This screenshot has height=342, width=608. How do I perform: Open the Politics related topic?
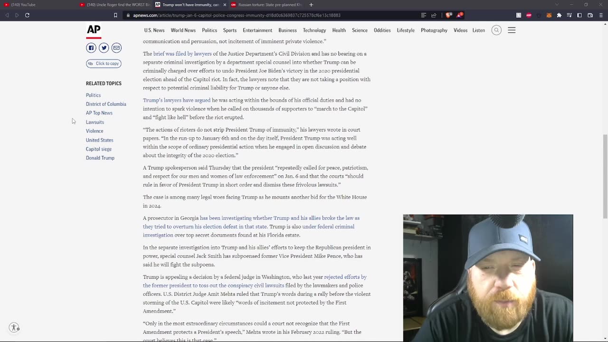point(93,95)
